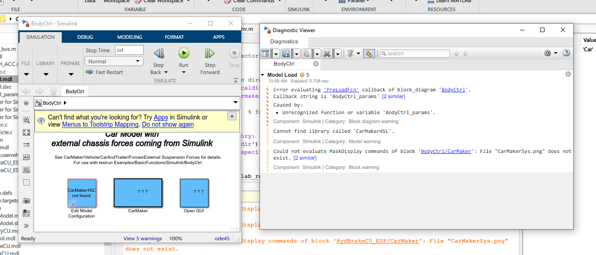Click the BodyCtrl/CarMaker link
This screenshot has height=255, width=596.
pos(446,151)
